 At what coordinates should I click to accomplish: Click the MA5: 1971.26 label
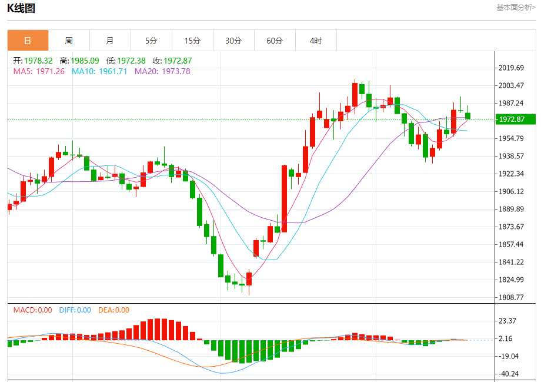coord(39,71)
